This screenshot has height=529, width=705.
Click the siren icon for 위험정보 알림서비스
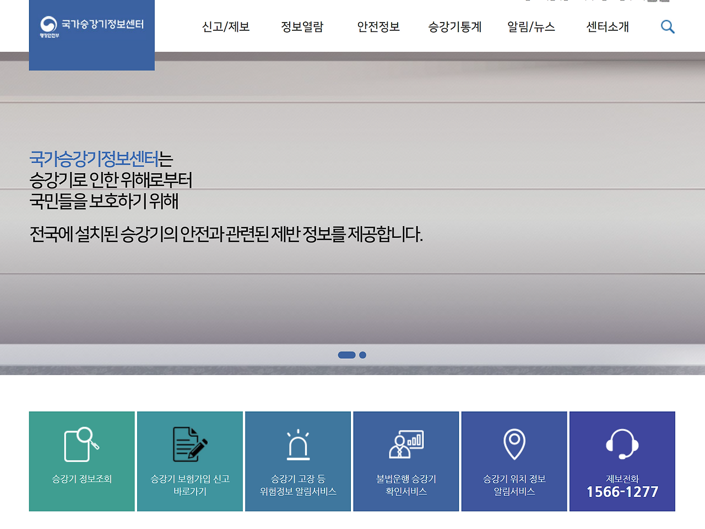(x=297, y=444)
